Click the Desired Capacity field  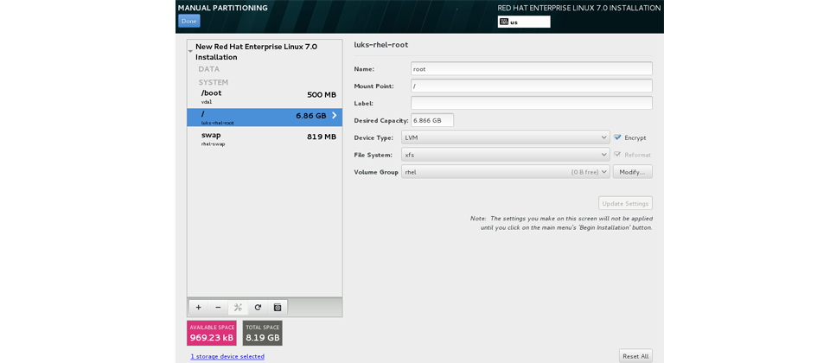click(x=432, y=120)
